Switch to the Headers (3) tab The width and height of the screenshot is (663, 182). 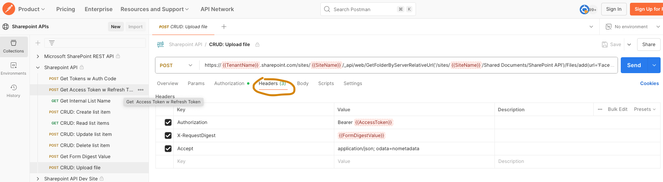pyautogui.click(x=272, y=83)
